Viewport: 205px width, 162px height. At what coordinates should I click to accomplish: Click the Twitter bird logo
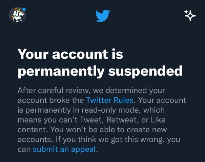click(102, 16)
